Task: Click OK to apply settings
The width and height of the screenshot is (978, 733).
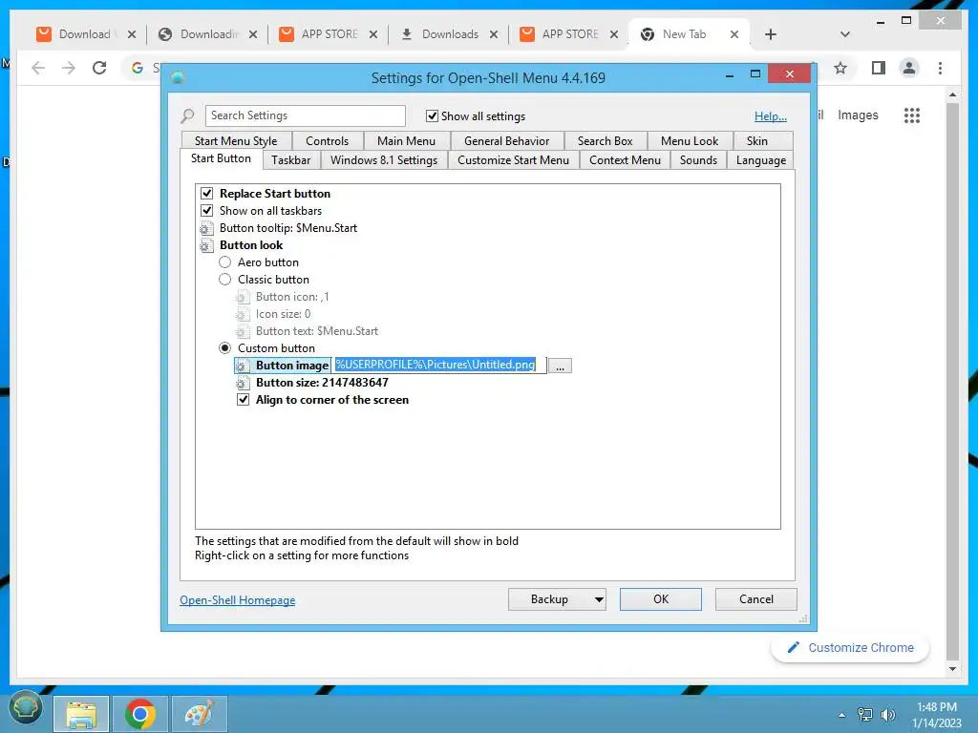Action: point(661,599)
